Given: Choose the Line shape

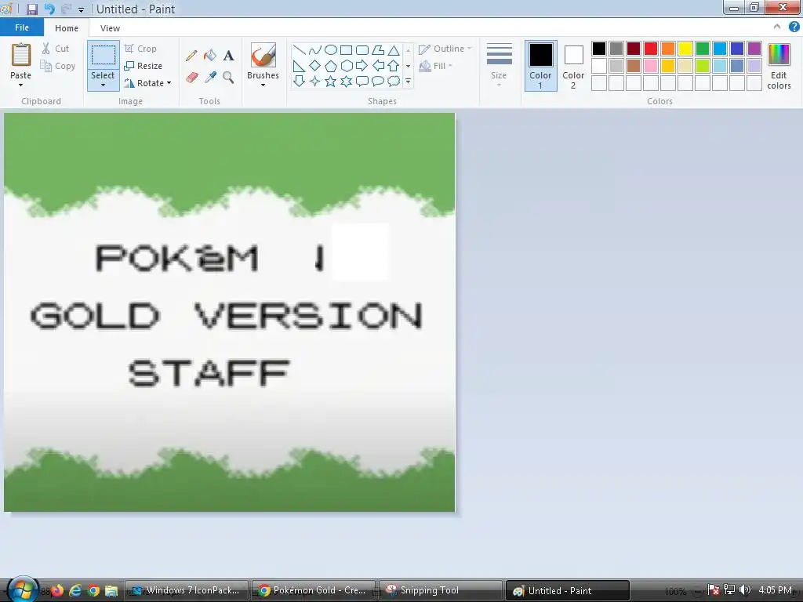Looking at the screenshot, I should [x=299, y=49].
